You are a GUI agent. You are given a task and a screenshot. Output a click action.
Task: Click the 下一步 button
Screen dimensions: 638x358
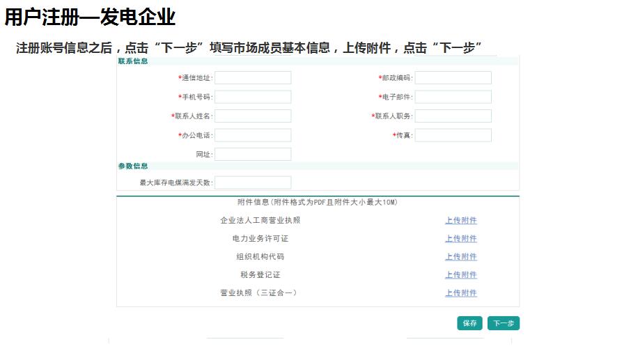[x=503, y=323]
